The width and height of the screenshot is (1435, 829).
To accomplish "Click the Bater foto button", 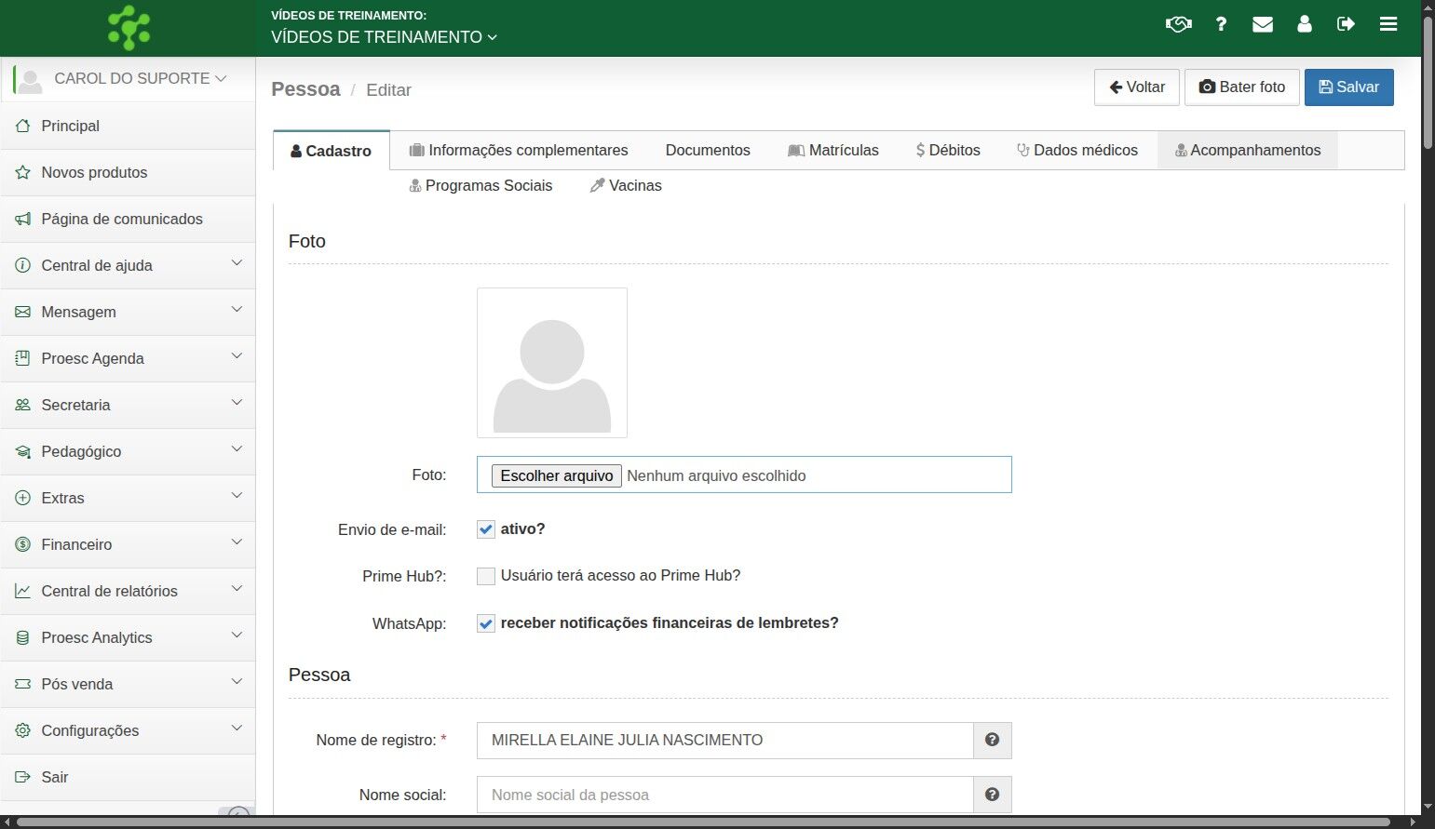I will (1241, 87).
